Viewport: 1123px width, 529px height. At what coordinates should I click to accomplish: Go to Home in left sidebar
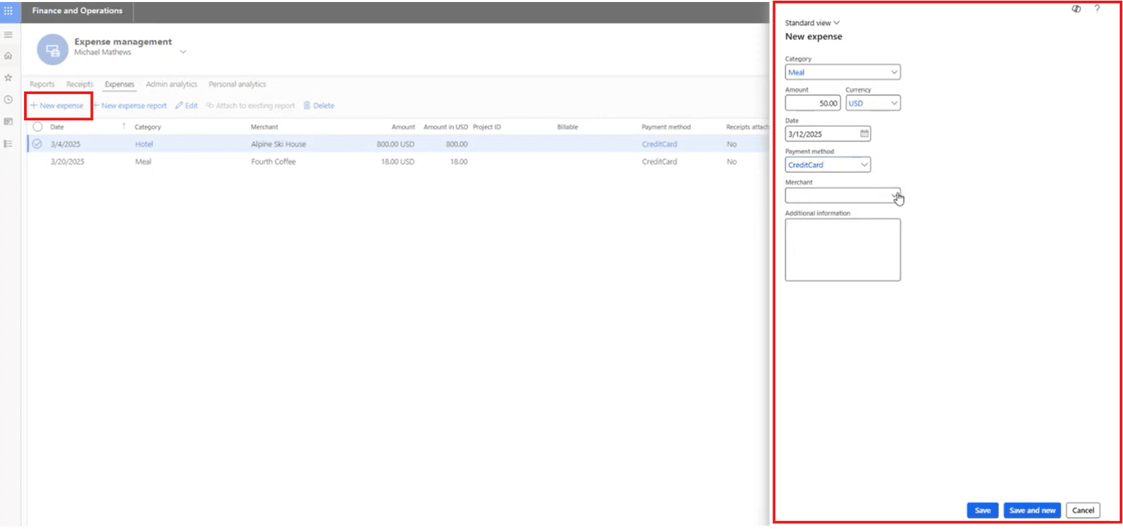point(8,56)
